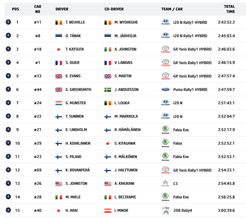Expand row details for T. Neuville
Viewport: 246px width, 218px height.
point(8,22)
